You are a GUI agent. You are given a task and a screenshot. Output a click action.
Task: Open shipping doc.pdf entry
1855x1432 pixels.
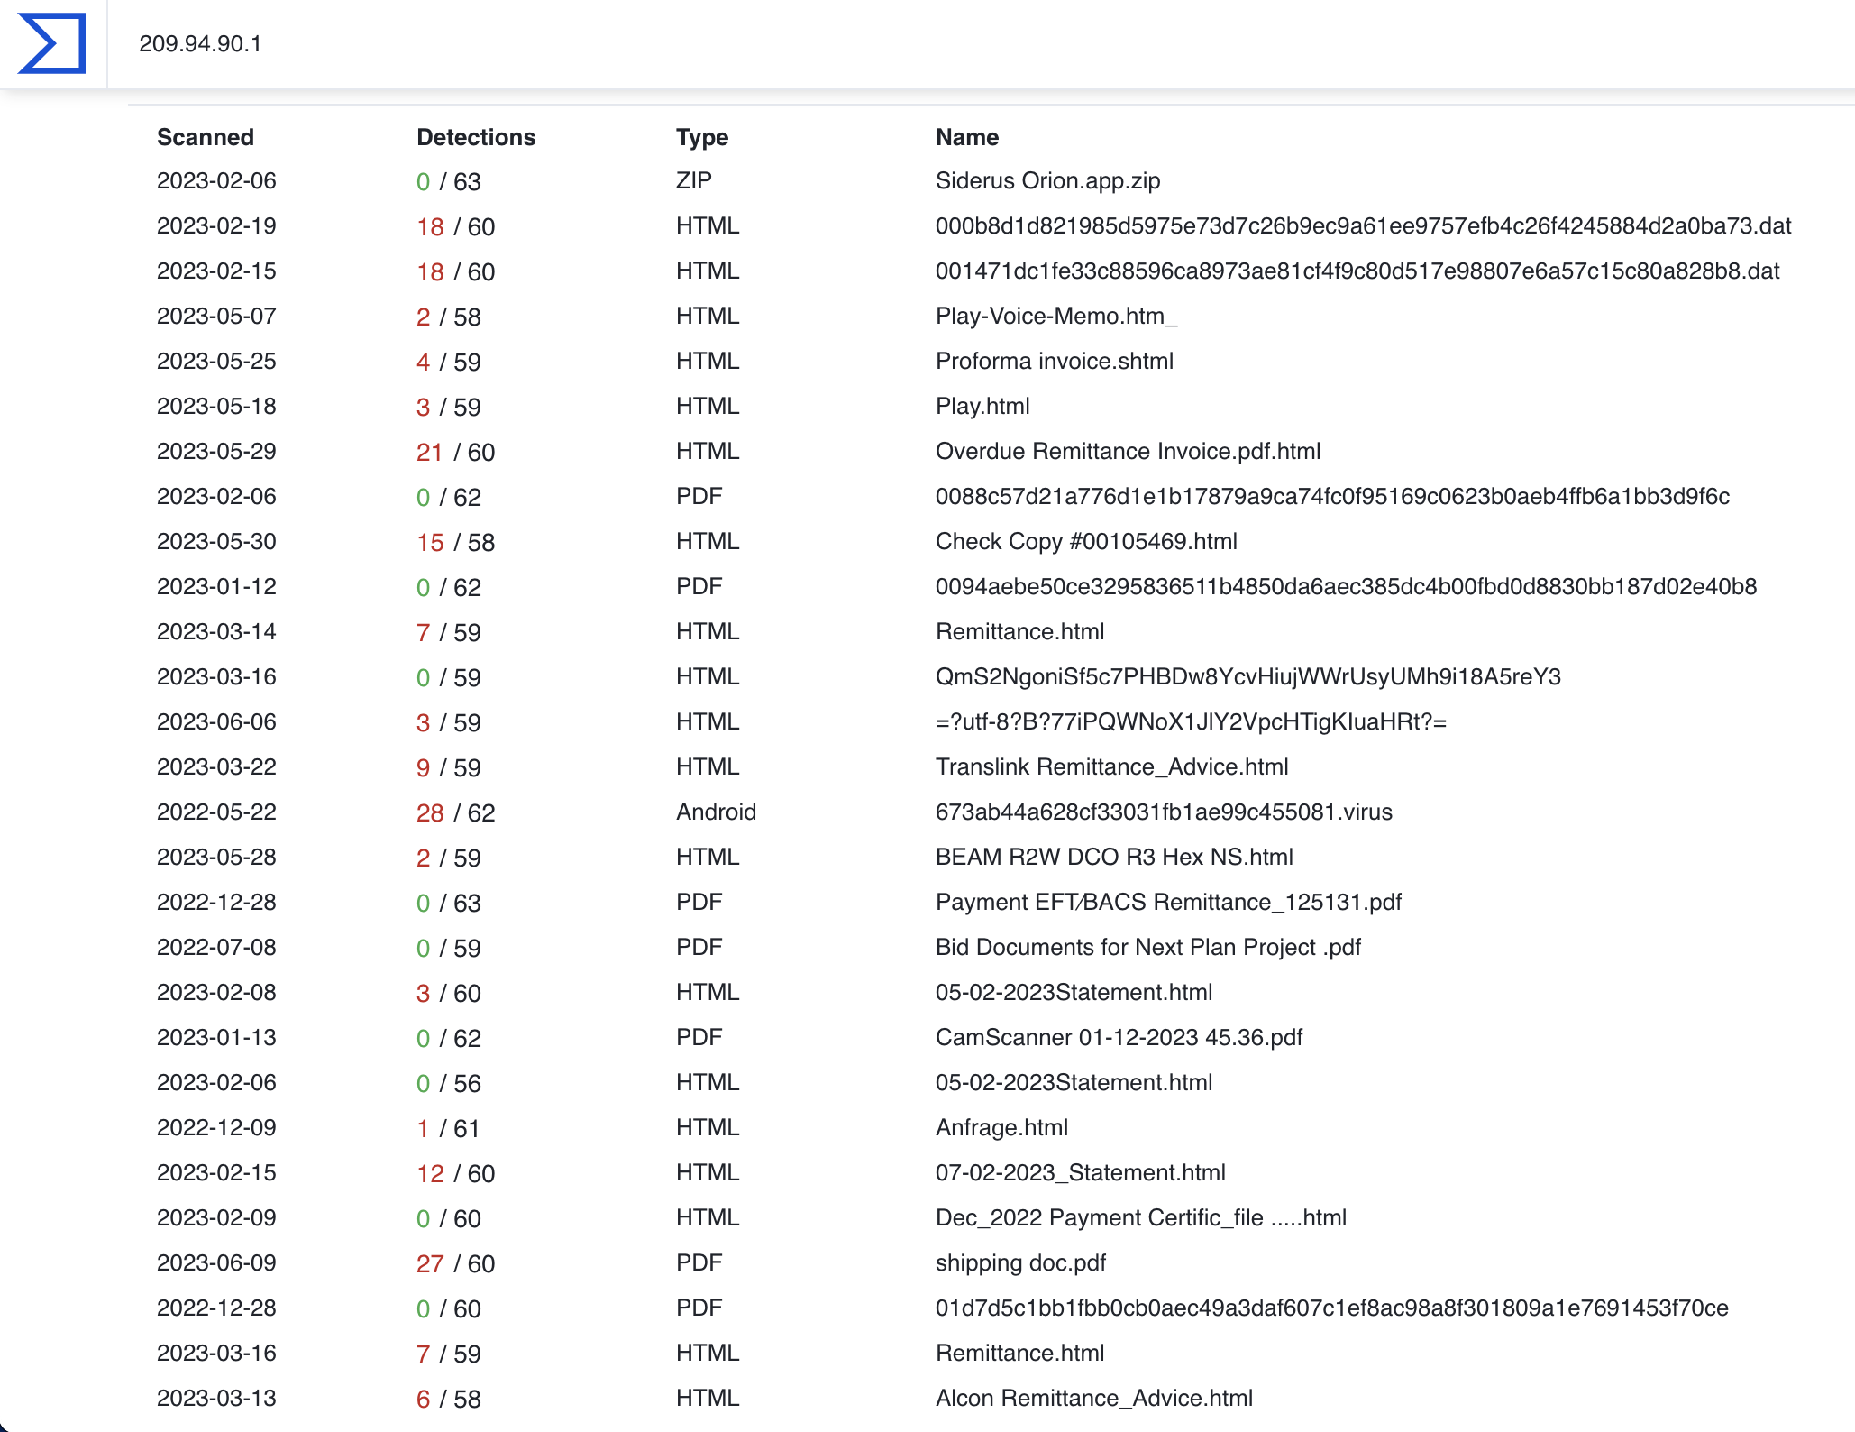point(1020,1263)
